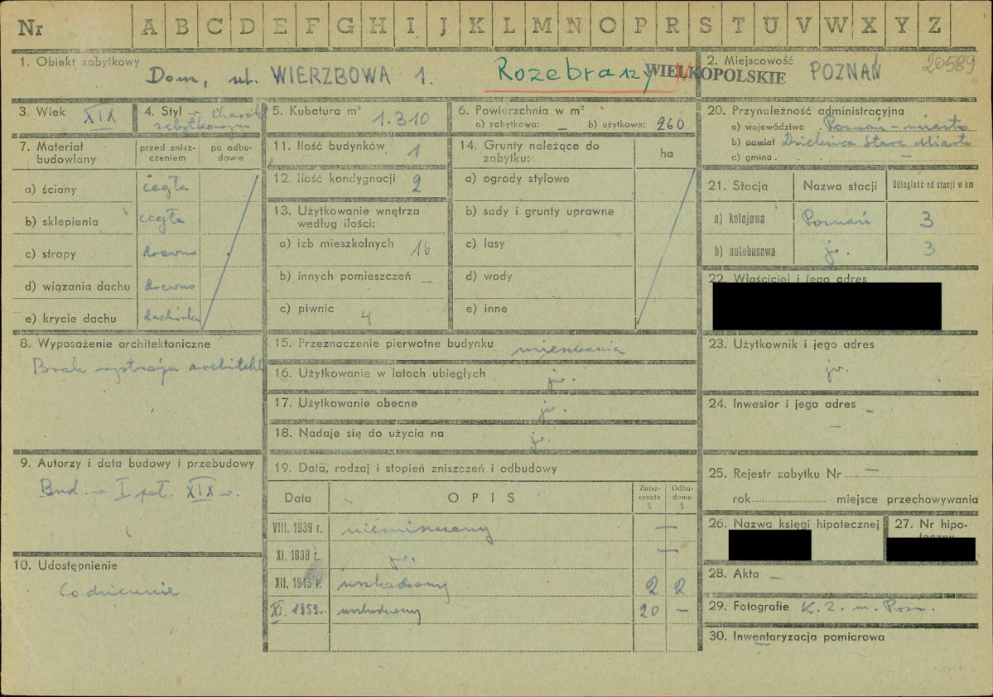This screenshot has height=697, width=993.
Task: Click the letter G in the alphabet index row
Action: tap(345, 26)
